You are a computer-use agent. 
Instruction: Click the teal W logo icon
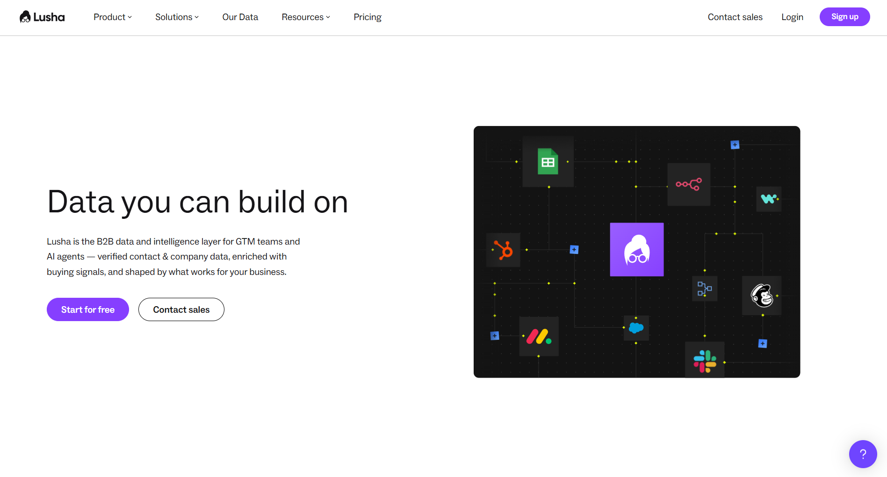(x=769, y=199)
